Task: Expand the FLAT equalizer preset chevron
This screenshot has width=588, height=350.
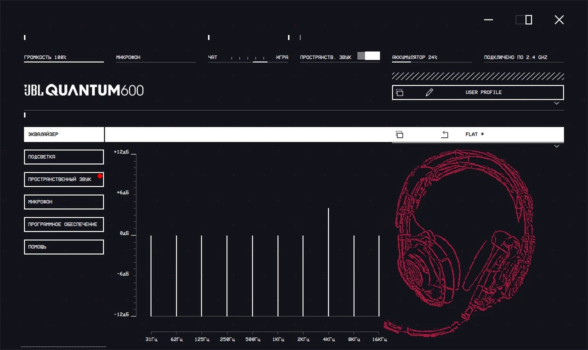Action: [557, 146]
